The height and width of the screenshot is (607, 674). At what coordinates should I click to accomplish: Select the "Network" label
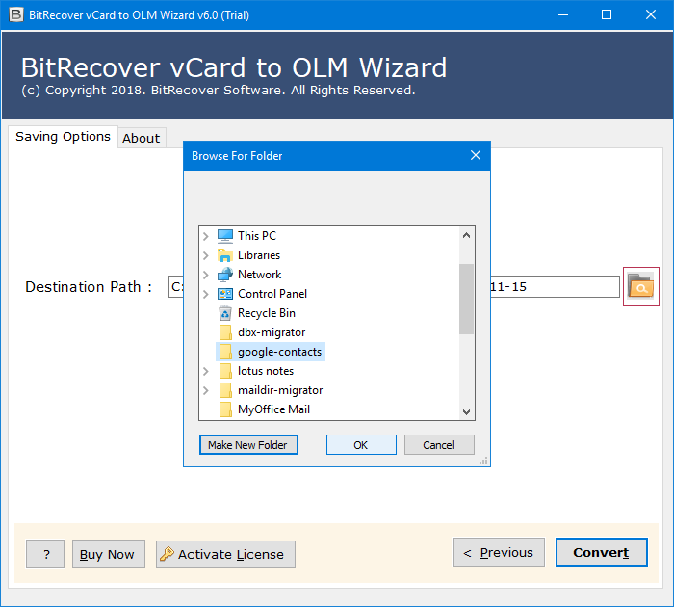(x=259, y=275)
